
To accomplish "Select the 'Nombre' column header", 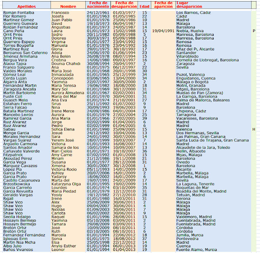I will (68, 7).
